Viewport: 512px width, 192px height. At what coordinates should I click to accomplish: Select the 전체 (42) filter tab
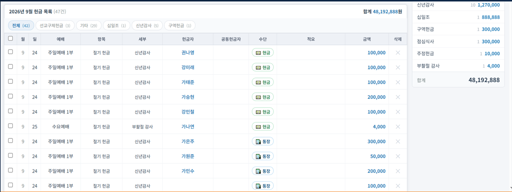click(21, 26)
